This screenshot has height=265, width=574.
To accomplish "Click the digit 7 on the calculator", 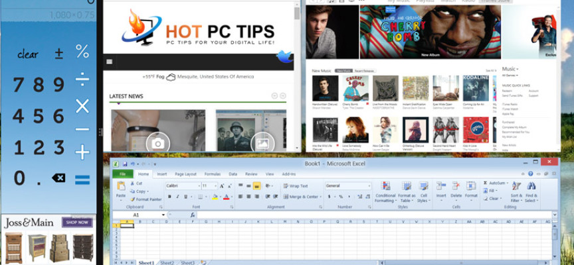I will pyautogui.click(x=19, y=85).
